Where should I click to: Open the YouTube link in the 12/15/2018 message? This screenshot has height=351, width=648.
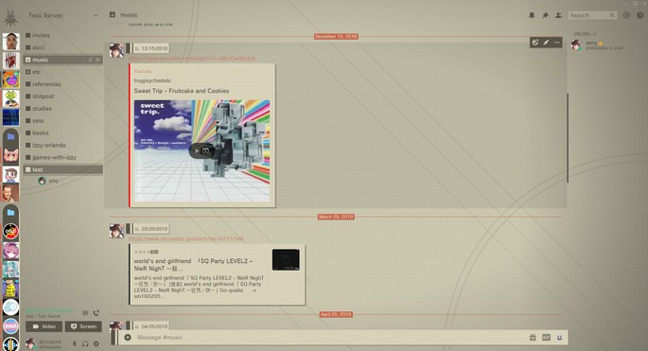(x=192, y=59)
